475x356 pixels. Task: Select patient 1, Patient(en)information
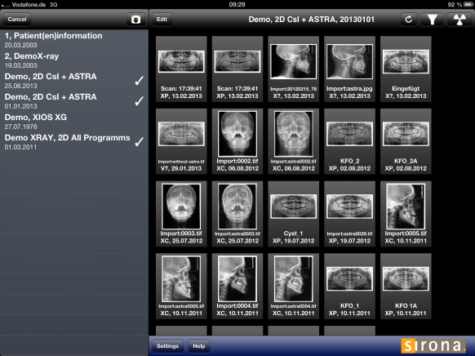74,40
